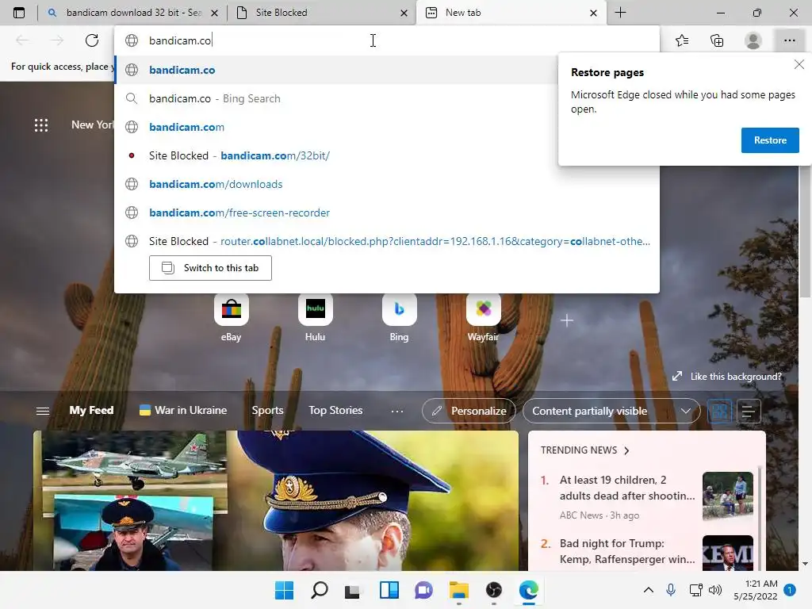Show more feed topics via the ellipsis
Image resolution: width=812 pixels, height=609 pixels.
[x=396, y=411]
